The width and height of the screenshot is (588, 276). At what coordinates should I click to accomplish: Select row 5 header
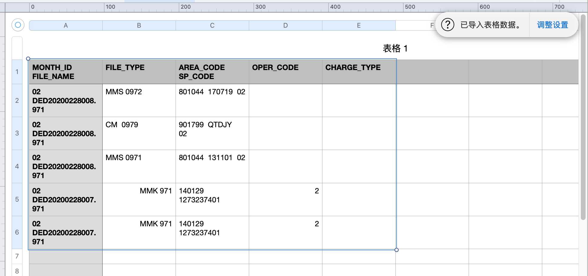click(x=17, y=200)
